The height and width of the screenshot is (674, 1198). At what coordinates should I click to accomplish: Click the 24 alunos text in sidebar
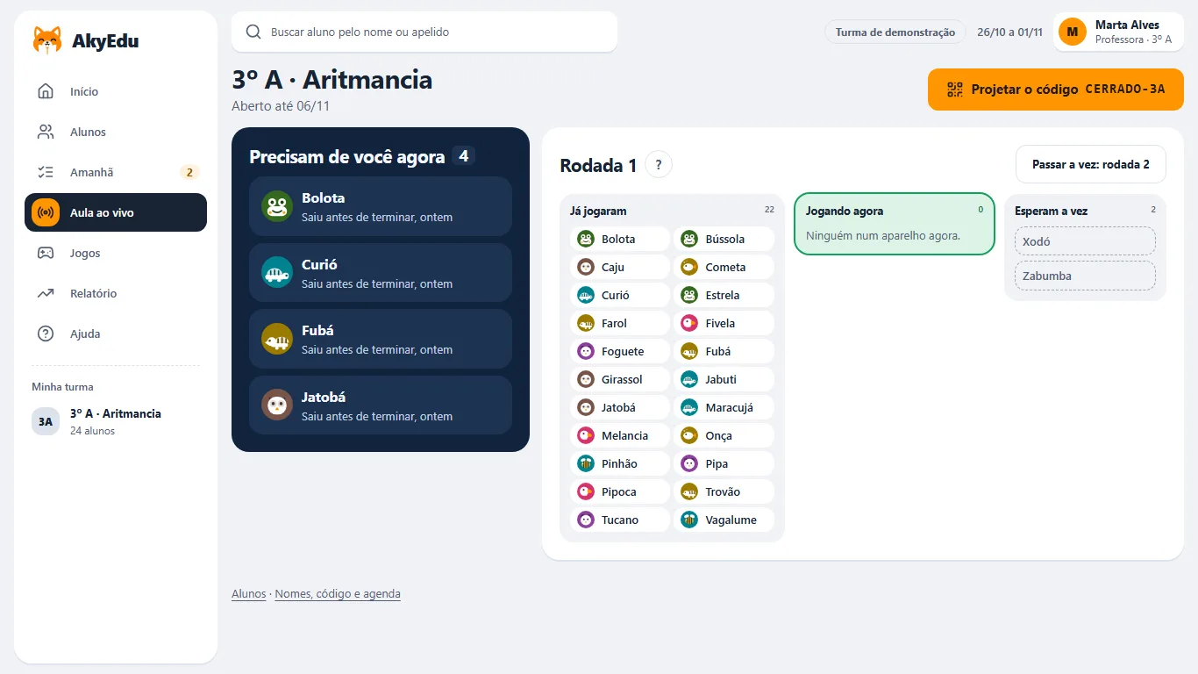[x=92, y=431]
